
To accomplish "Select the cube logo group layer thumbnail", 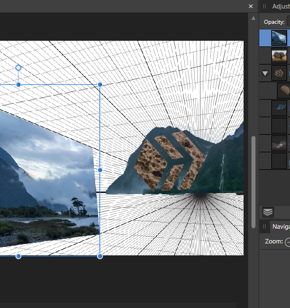I will pyautogui.click(x=279, y=73).
